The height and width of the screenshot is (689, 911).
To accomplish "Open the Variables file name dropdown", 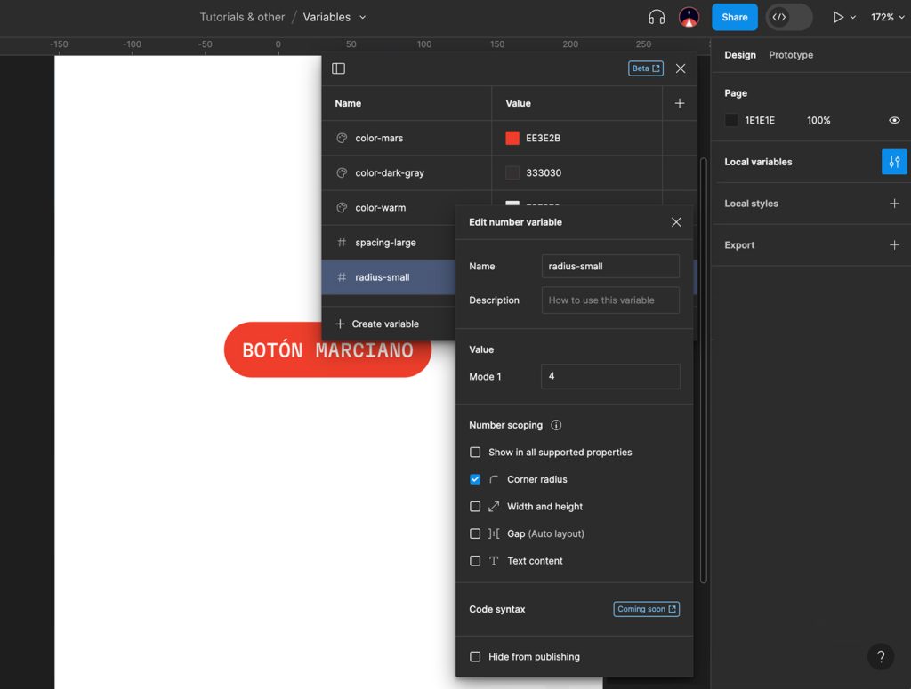I will pos(335,16).
